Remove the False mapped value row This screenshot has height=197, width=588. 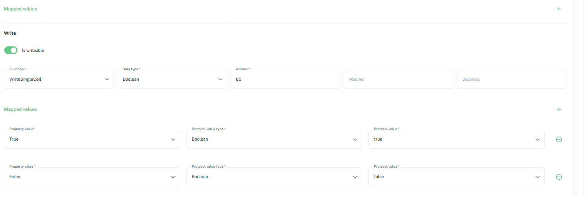point(559,177)
